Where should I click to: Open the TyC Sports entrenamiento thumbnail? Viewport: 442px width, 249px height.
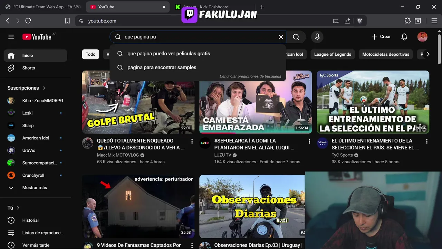(373, 102)
